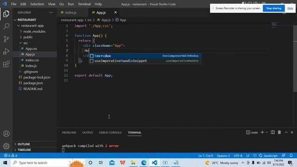Open the View menu
297x167 pixels.
coord(52,4)
